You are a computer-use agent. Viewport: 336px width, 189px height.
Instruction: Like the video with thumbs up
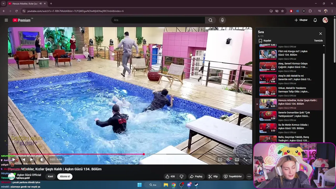(x=170, y=176)
